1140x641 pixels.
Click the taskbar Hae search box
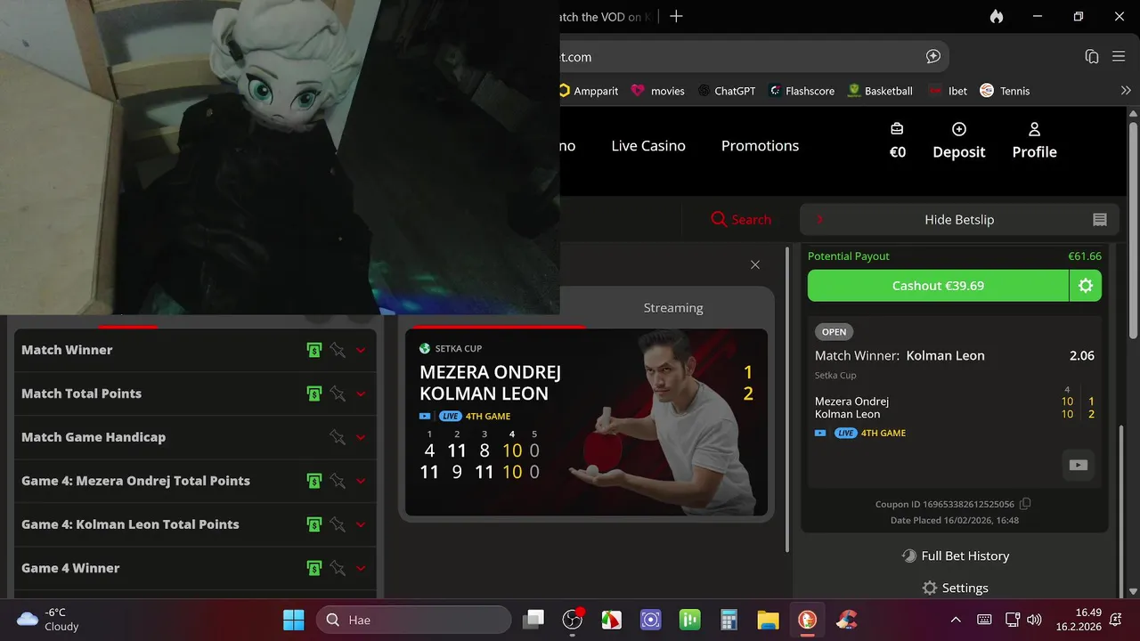tap(414, 620)
